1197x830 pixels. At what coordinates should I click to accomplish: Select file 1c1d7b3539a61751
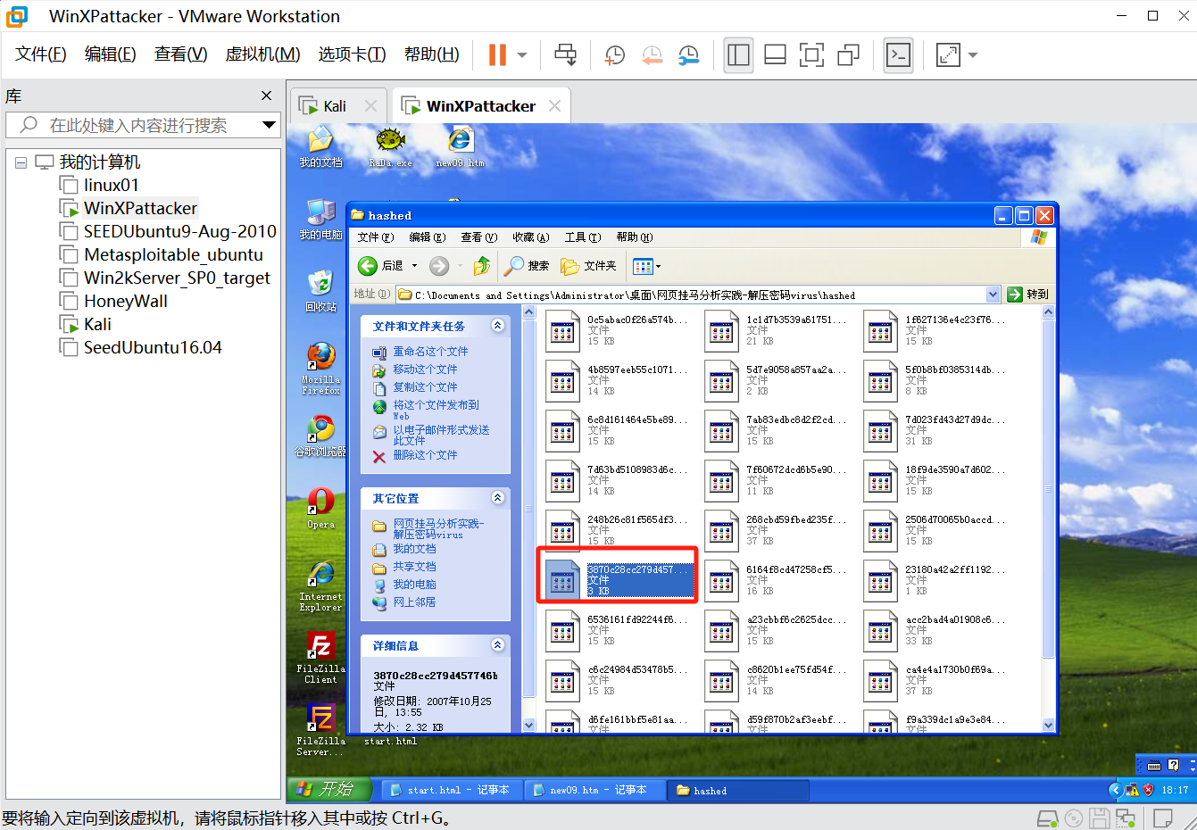click(777, 330)
